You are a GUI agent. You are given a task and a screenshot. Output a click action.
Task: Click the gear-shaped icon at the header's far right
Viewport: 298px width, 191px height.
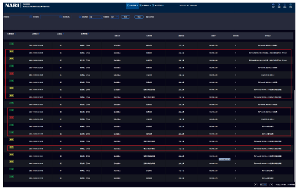291,5
